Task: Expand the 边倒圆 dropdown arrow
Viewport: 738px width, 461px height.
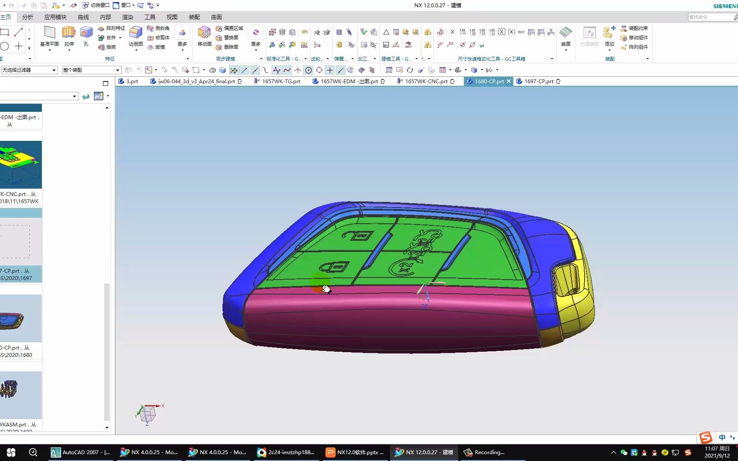Action: tap(136, 50)
